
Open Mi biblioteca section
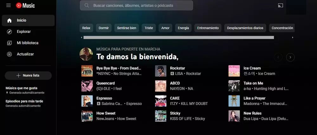tap(28, 43)
